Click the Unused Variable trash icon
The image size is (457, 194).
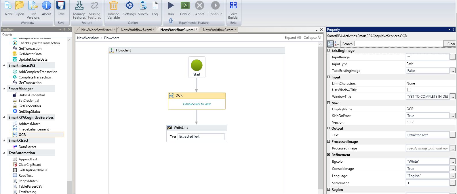pyautogui.click(x=113, y=6)
